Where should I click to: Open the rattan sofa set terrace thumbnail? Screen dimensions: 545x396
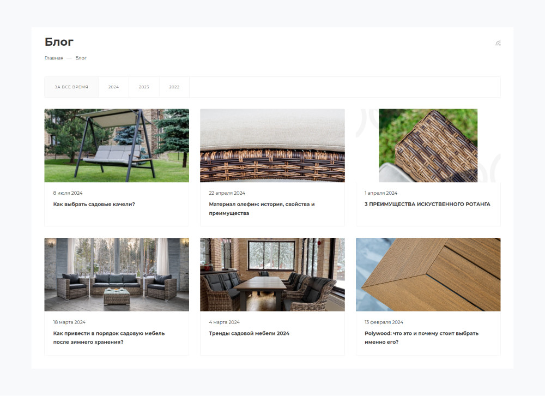117,274
